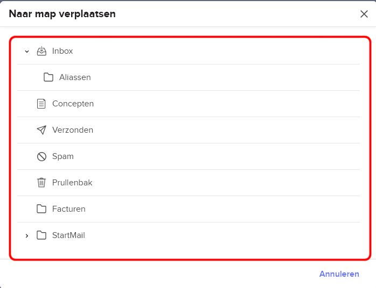Move message to Inbox label

pos(62,51)
